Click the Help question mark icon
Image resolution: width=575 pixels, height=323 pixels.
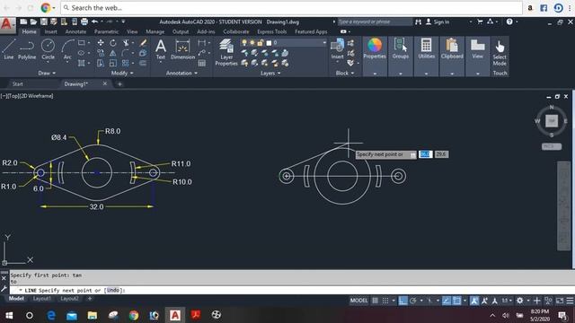click(x=509, y=22)
